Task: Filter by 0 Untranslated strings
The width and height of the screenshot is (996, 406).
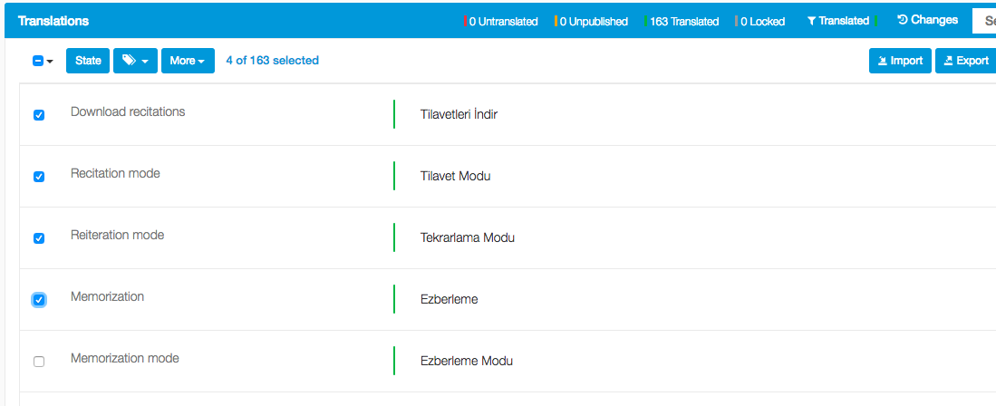Action: pos(501,21)
